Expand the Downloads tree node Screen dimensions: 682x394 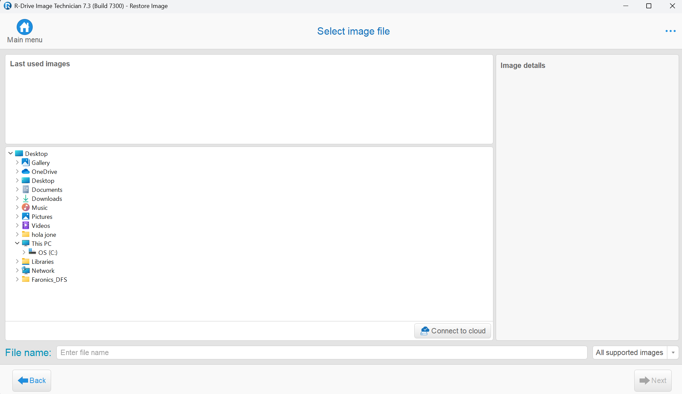coord(17,198)
